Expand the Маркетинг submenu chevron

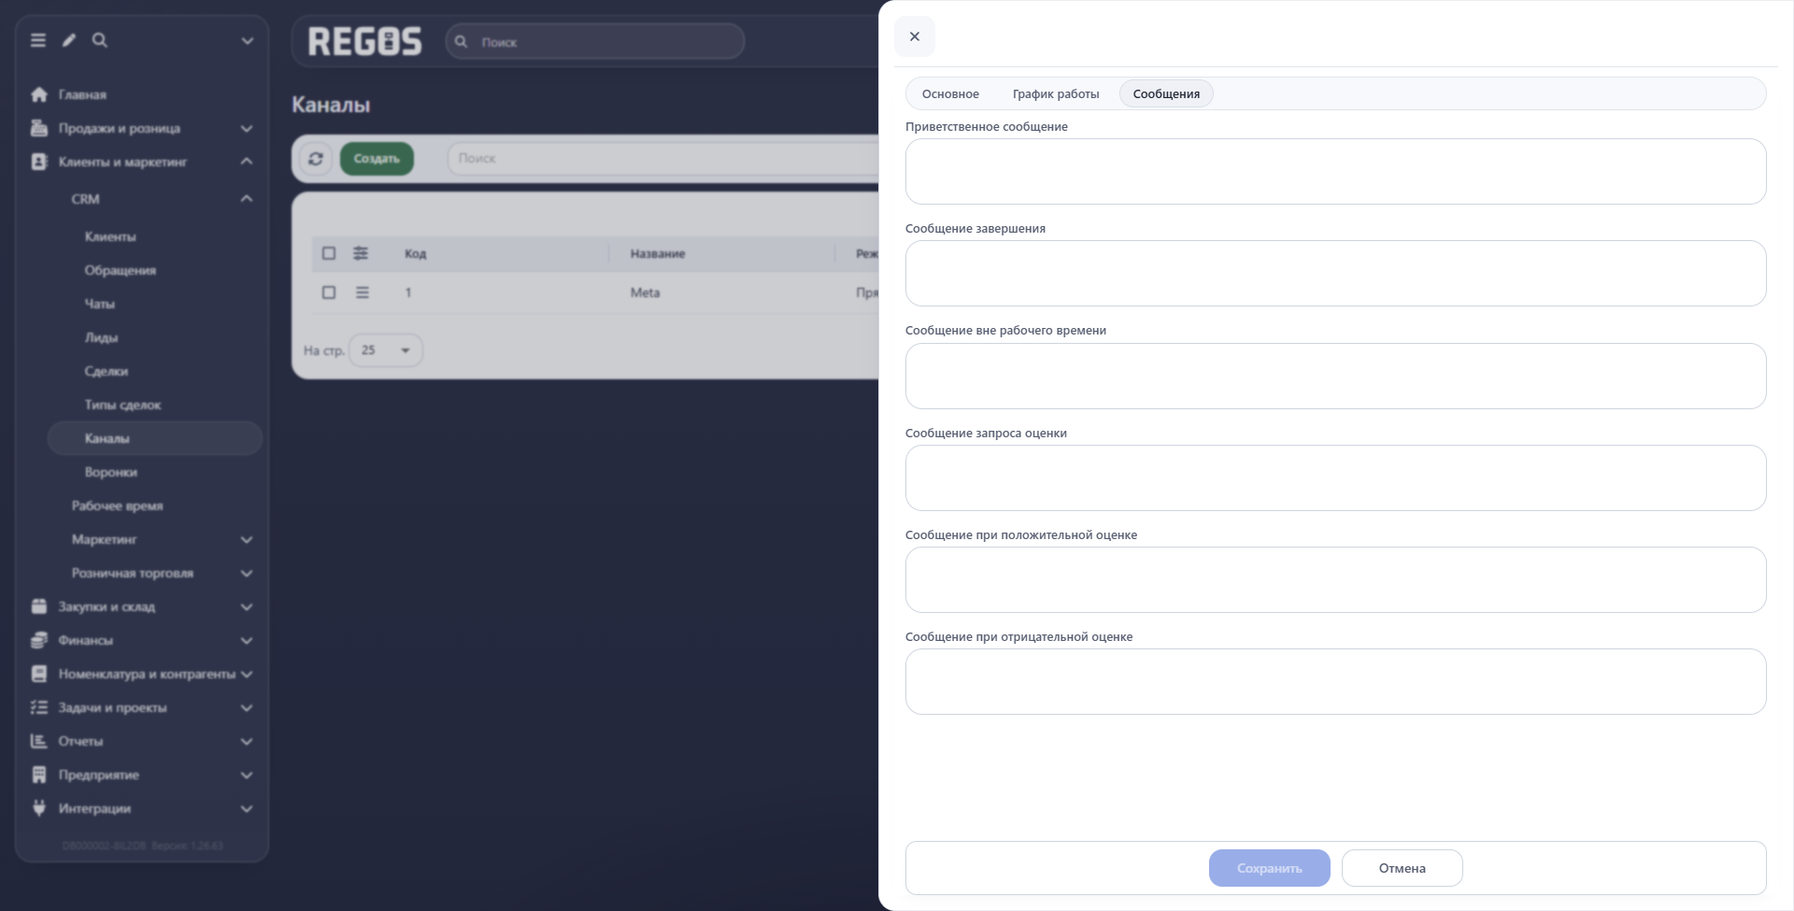[247, 539]
